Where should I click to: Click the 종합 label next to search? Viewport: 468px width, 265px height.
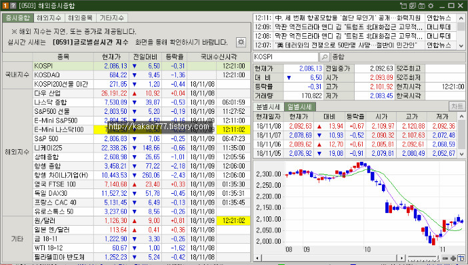[x=338, y=57]
